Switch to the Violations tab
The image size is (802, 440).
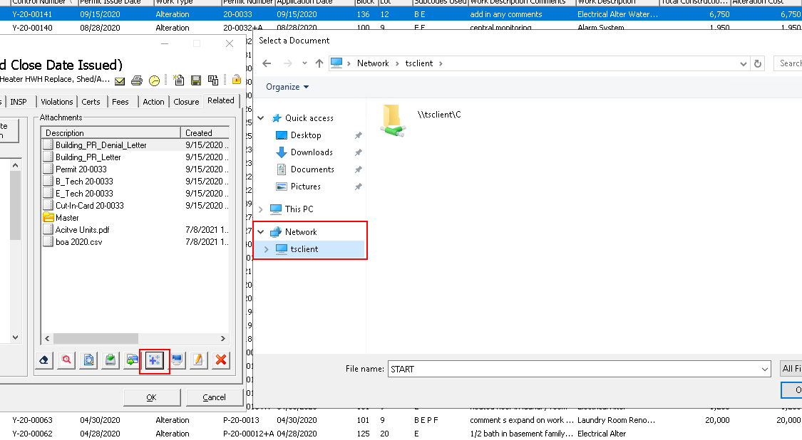tap(57, 102)
